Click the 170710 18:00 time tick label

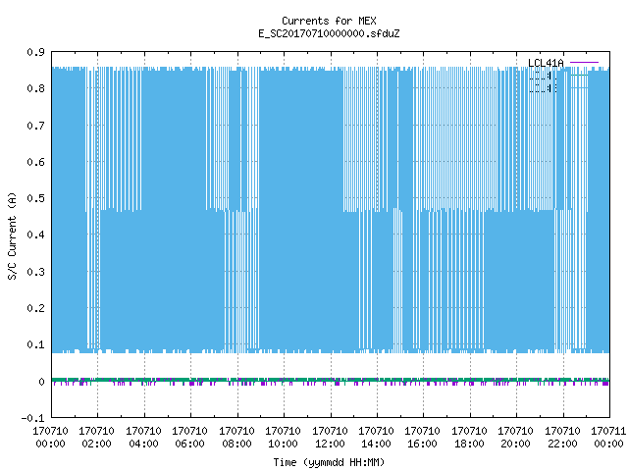pyautogui.click(x=469, y=438)
